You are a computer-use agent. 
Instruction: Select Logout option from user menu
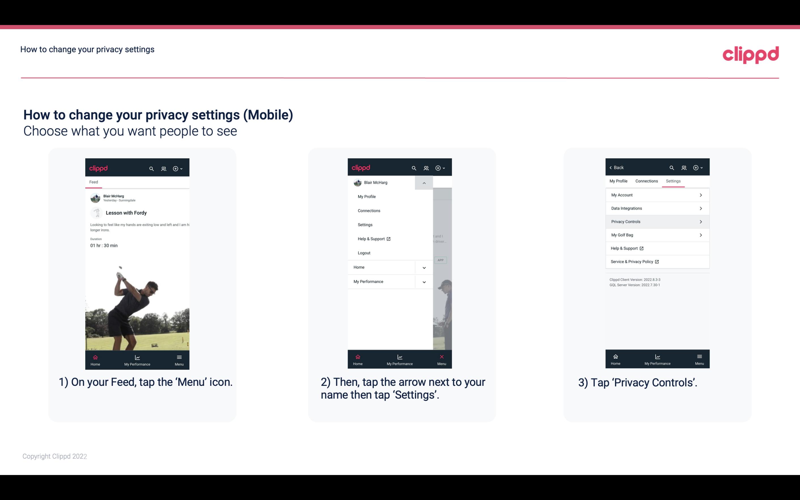coord(364,252)
